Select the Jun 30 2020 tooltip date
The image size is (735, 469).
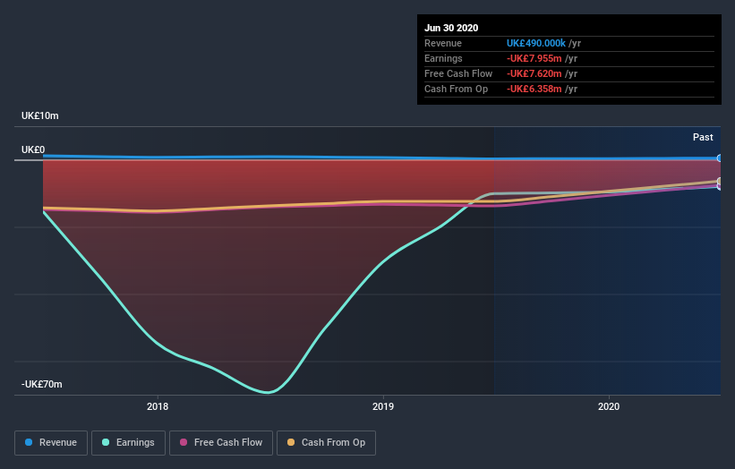tap(451, 28)
